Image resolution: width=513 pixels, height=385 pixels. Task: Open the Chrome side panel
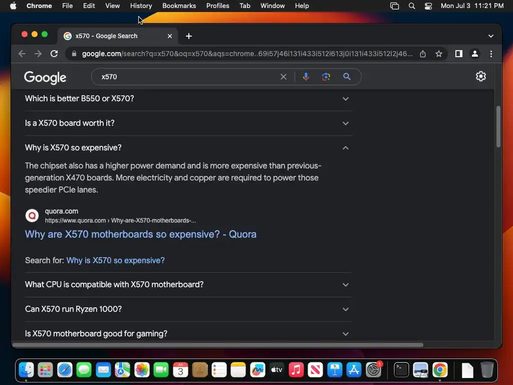459,54
